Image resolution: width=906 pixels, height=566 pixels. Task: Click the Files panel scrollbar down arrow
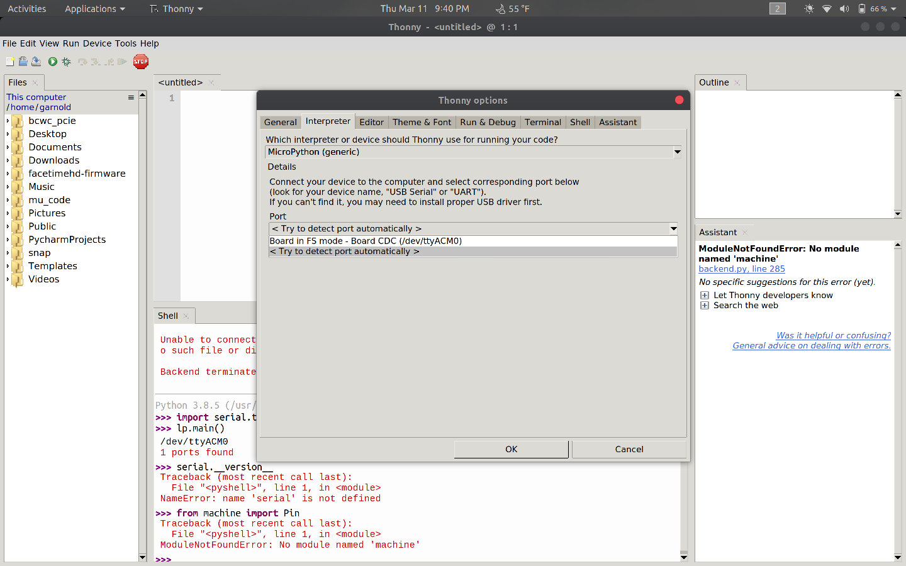(x=143, y=557)
